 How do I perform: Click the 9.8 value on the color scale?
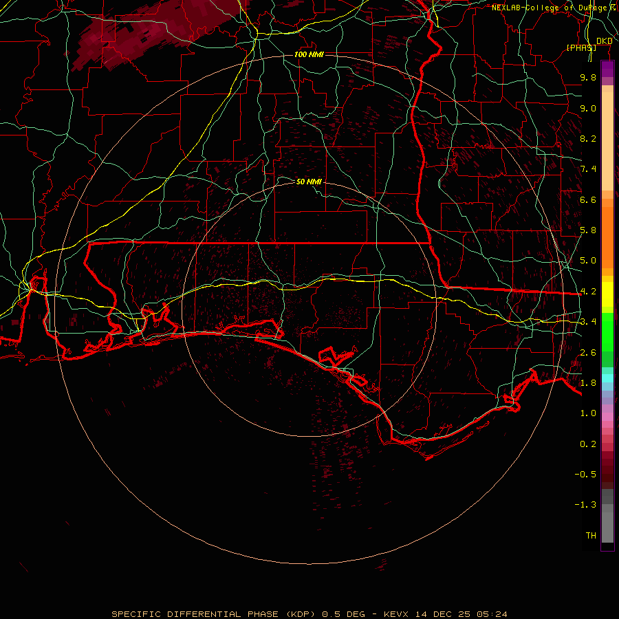(x=588, y=77)
